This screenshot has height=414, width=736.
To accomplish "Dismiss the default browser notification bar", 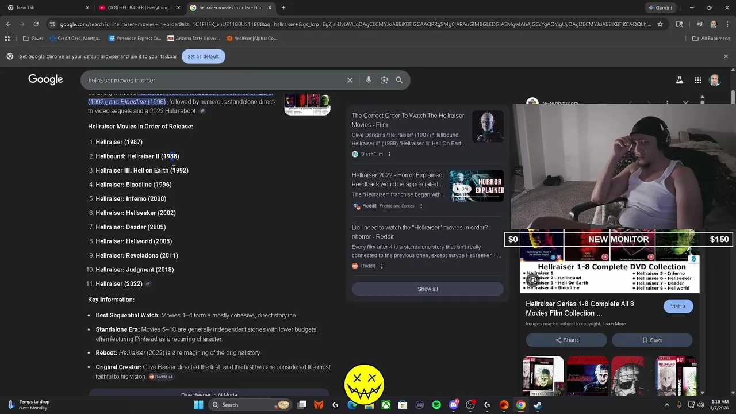I will [726, 56].
